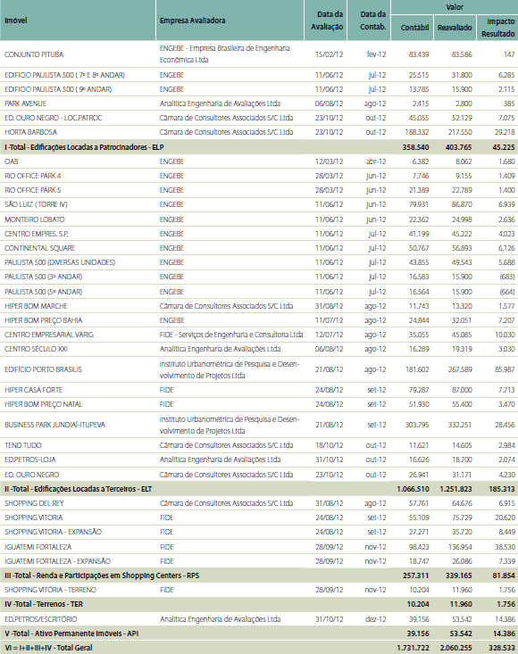Click the Empresa Avaliadora column header
518x654 pixels.
click(x=192, y=21)
